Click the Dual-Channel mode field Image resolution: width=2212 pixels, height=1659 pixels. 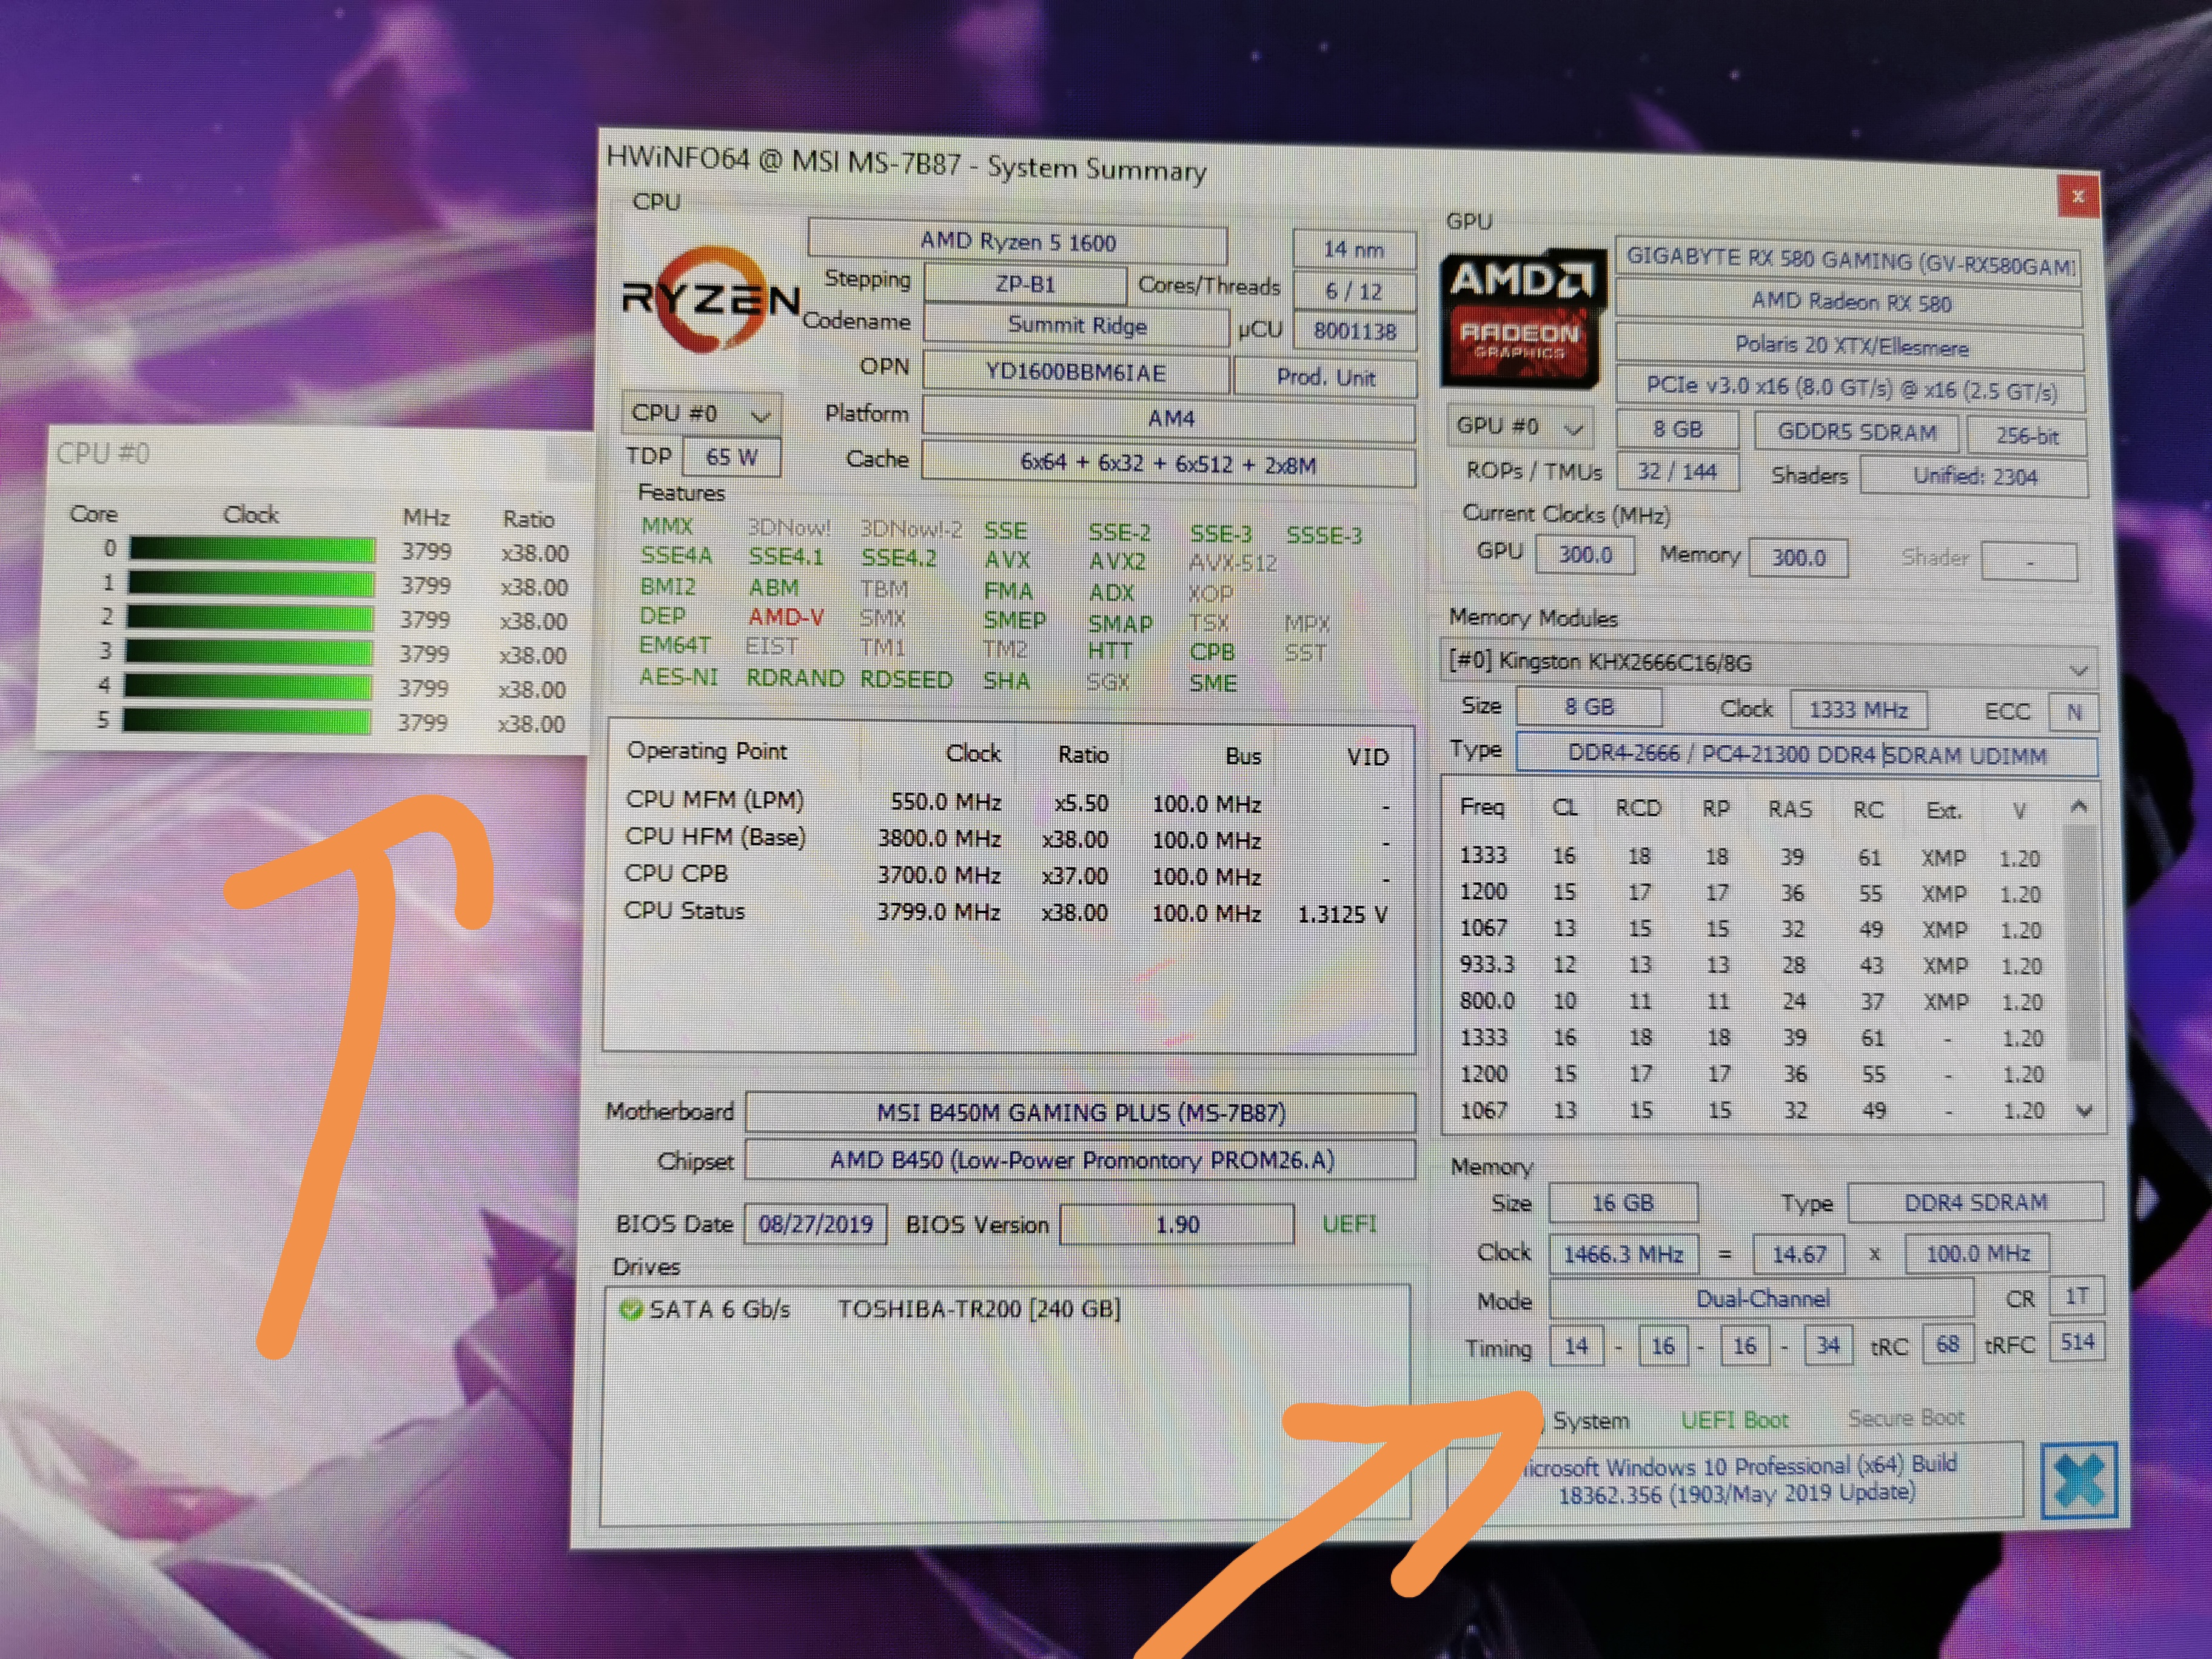pyautogui.click(x=1762, y=1298)
